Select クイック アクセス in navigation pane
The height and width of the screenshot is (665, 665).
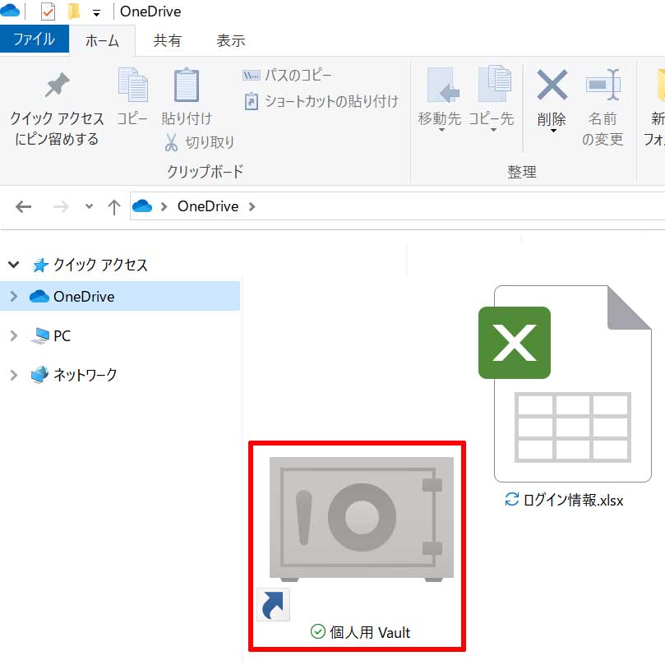click(x=90, y=265)
